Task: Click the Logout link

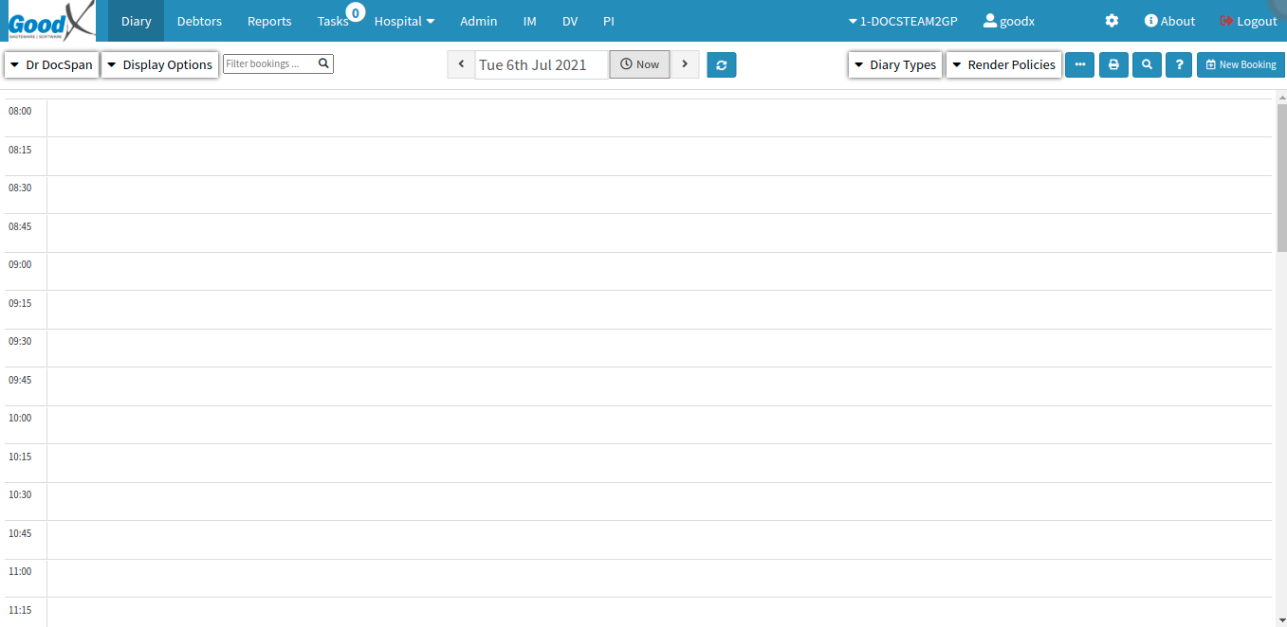Action: [1248, 21]
